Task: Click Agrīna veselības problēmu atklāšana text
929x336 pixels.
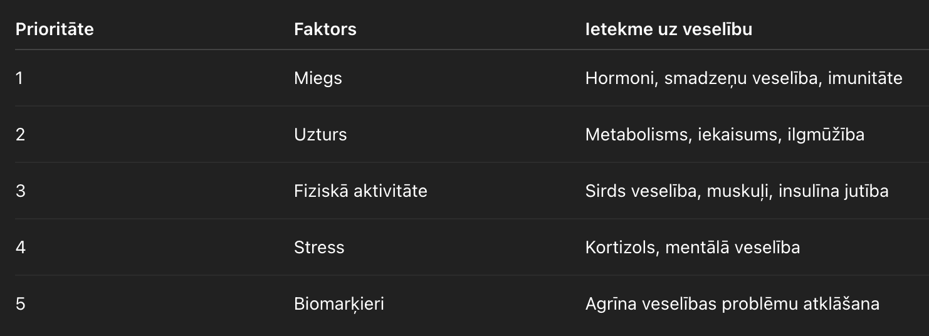Action: tap(732, 304)
